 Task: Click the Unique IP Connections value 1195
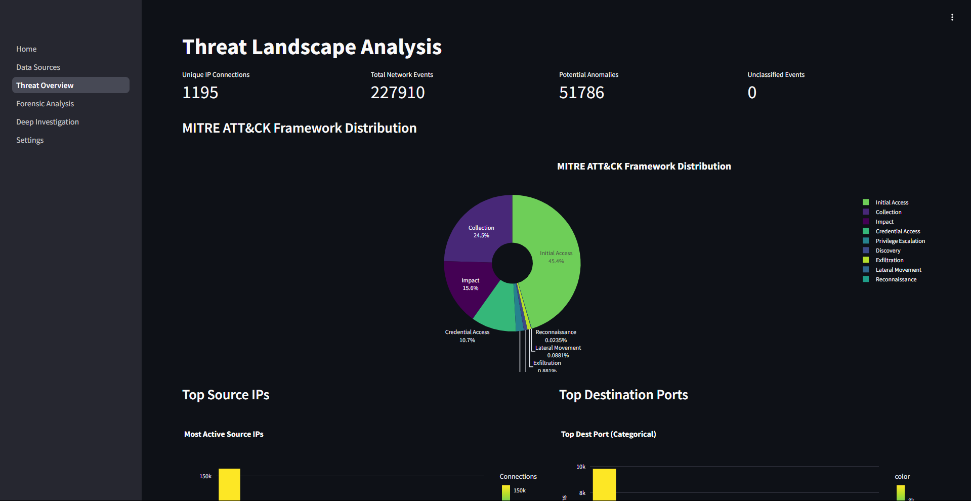(200, 93)
